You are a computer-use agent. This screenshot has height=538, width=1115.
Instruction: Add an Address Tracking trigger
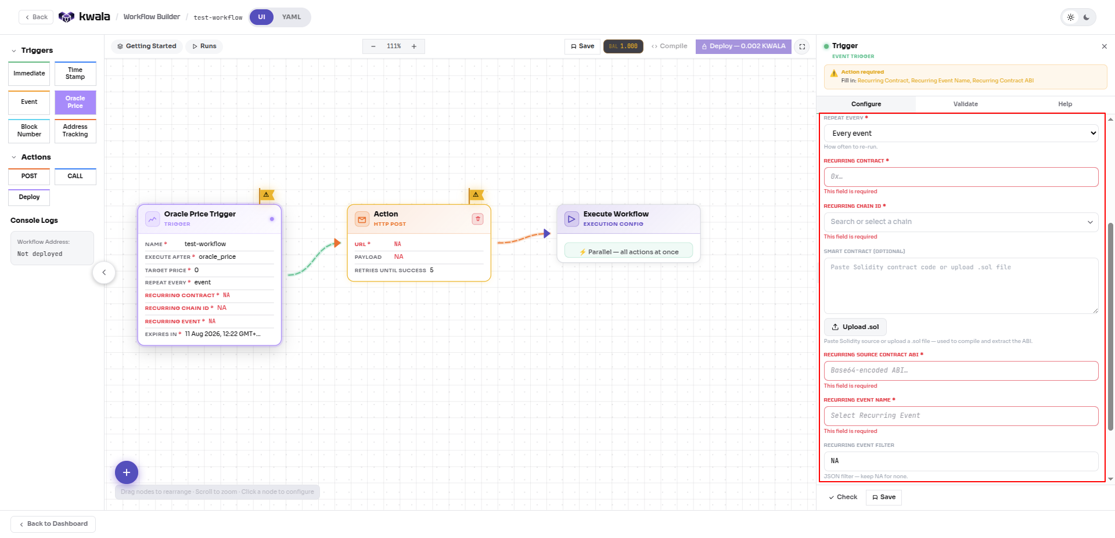[75, 131]
